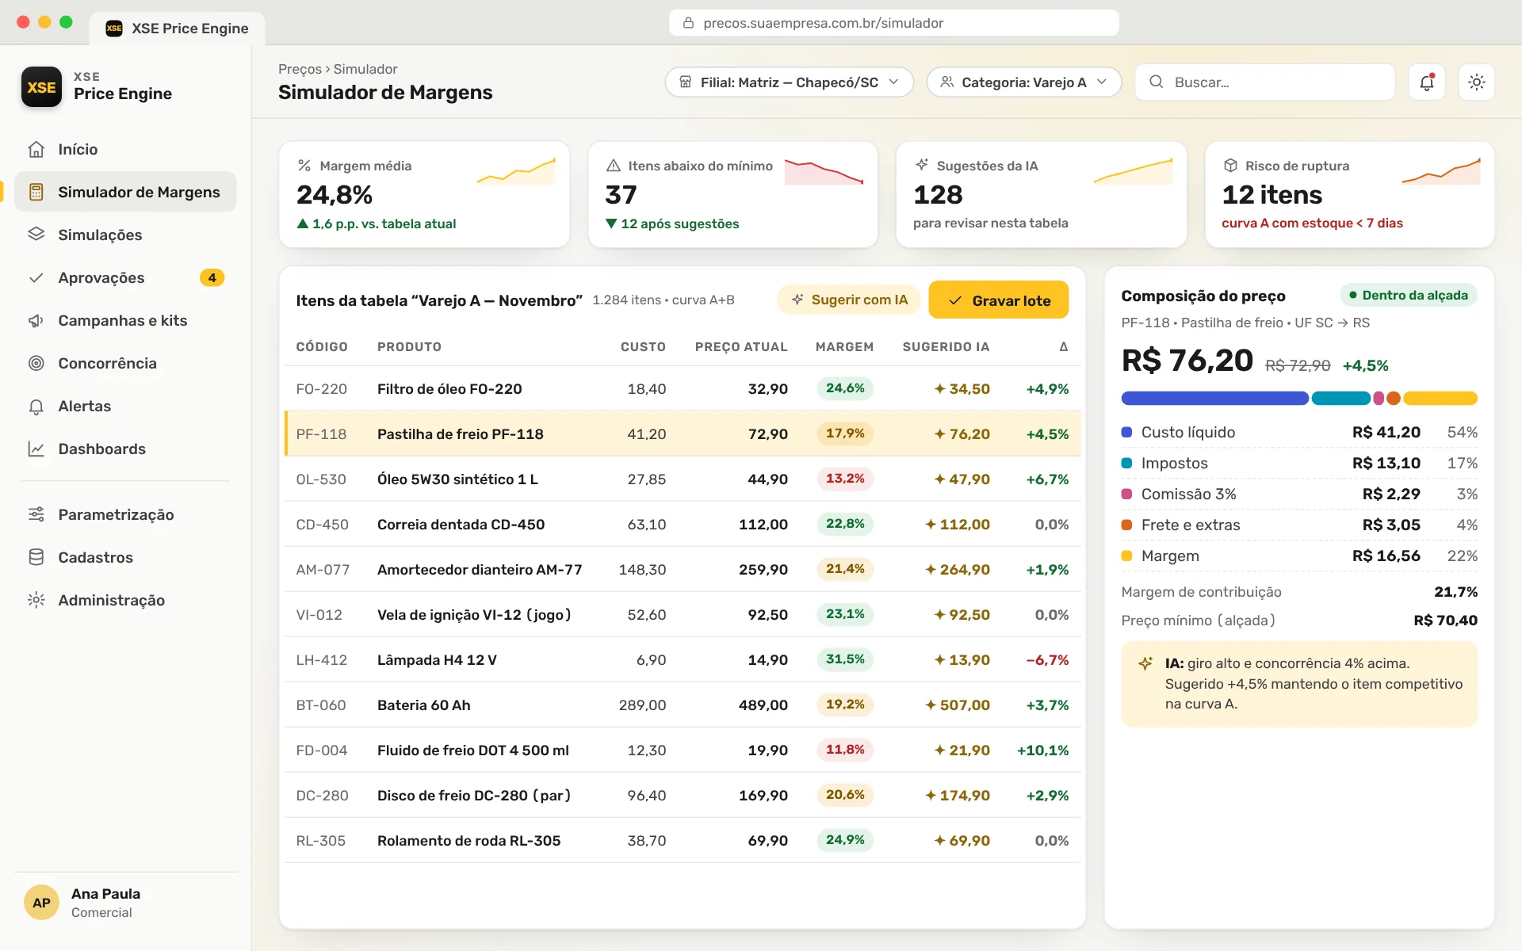Click the yellow Margem bar segment
The image size is (1522, 951).
pos(1440,398)
